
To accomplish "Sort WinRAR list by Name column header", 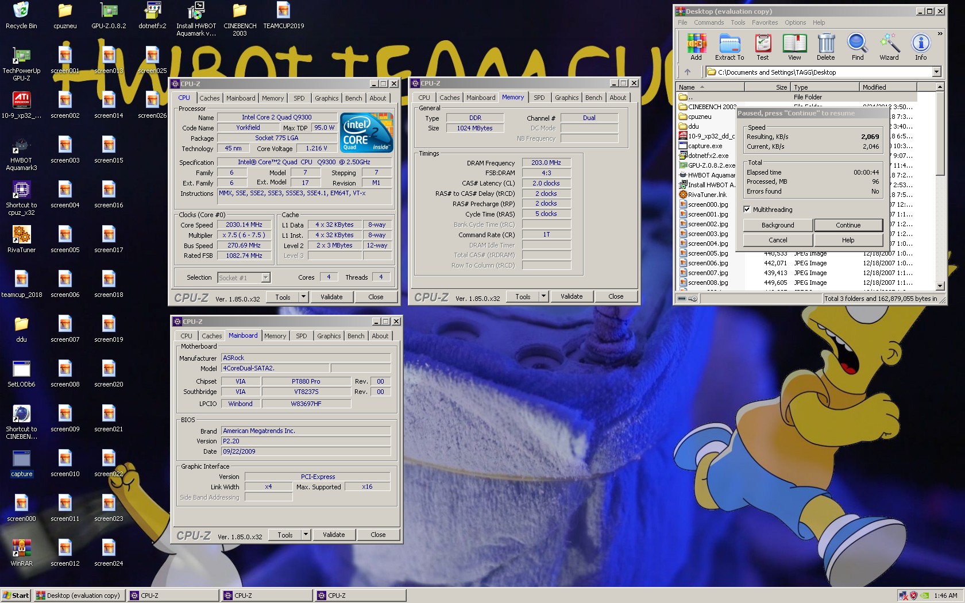I will [711, 87].
